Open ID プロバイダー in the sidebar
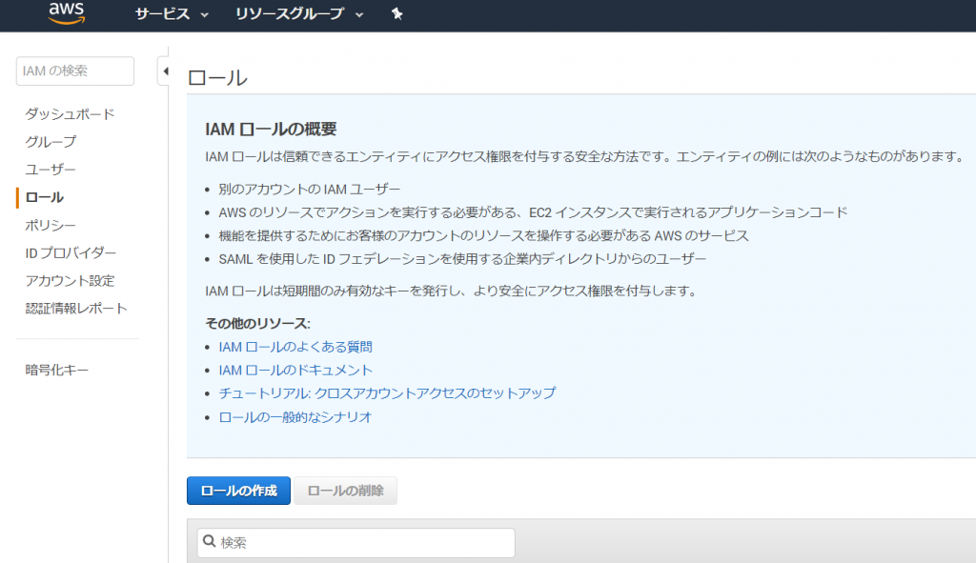The width and height of the screenshot is (976, 563). [71, 252]
